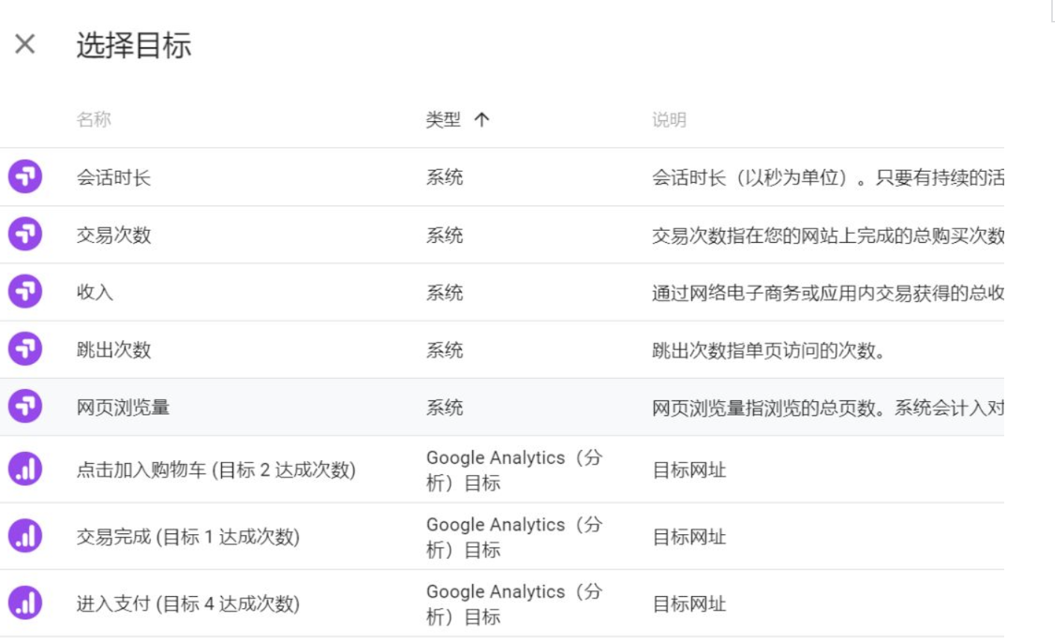1055x638 pixels.
Task: Click the Analytics icon beside 交易完成
Action: tap(25, 536)
